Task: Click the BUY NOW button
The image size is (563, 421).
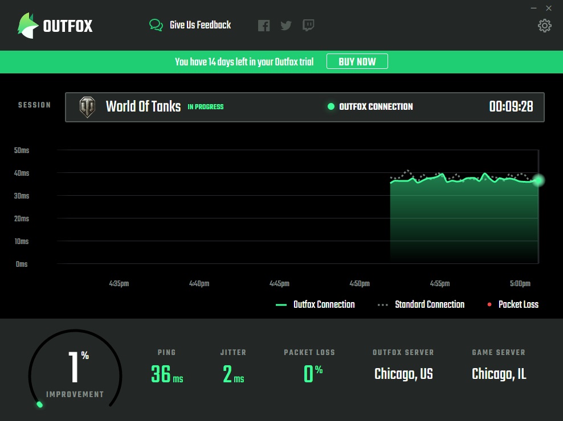Action: tap(357, 61)
